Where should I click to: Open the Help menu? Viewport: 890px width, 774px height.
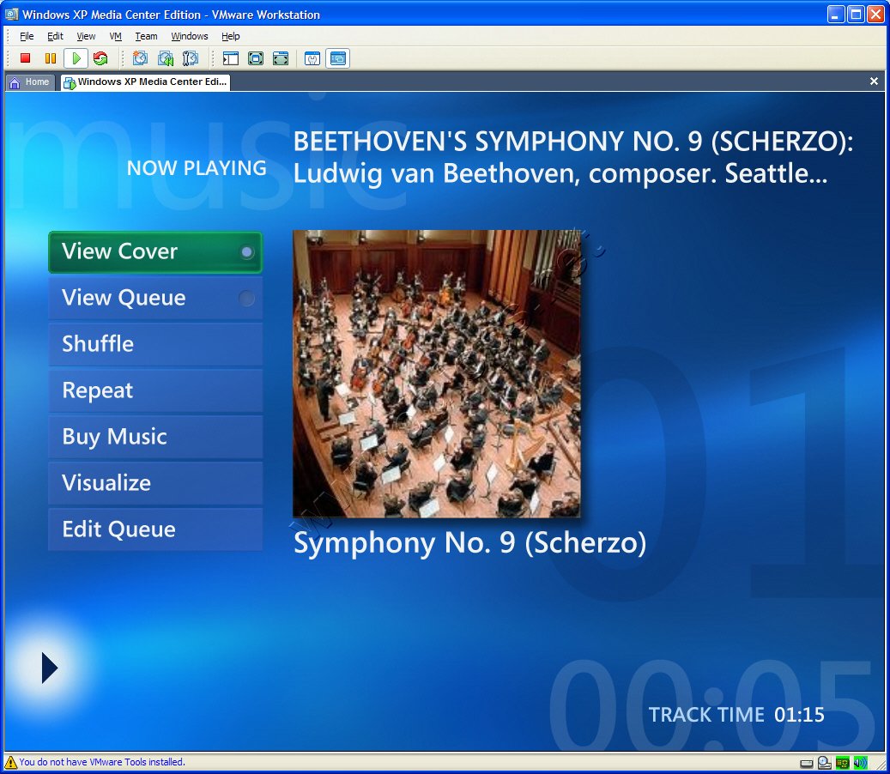click(231, 36)
